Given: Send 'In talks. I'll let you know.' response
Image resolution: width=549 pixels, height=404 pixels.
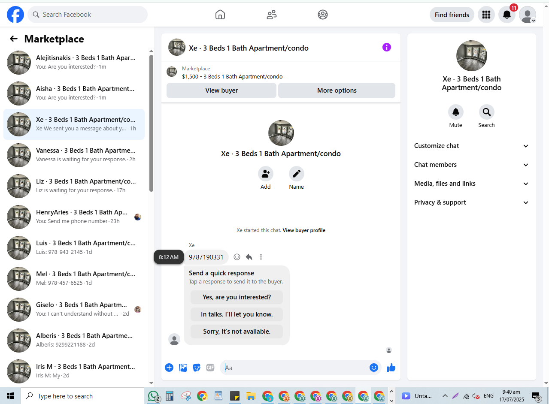Looking at the screenshot, I should coord(237,314).
